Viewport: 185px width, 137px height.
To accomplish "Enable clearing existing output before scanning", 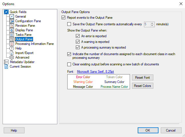I will click(x=69, y=64).
